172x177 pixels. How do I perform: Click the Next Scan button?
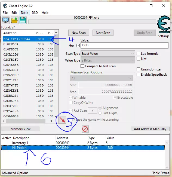point(103,33)
